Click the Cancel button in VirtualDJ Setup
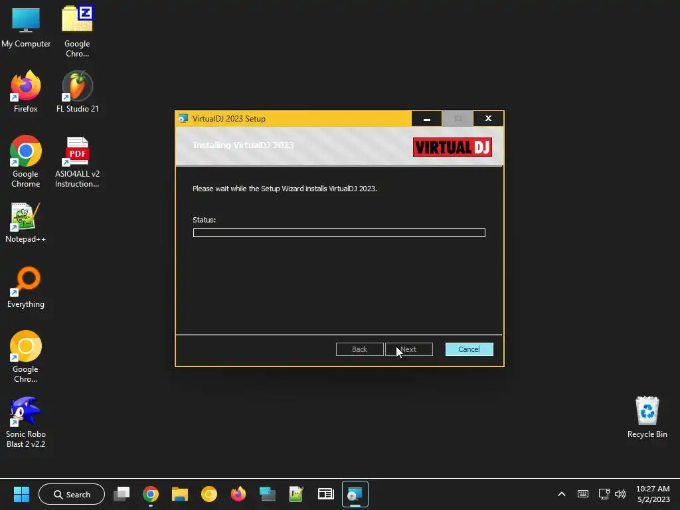The width and height of the screenshot is (680, 510). 469,349
